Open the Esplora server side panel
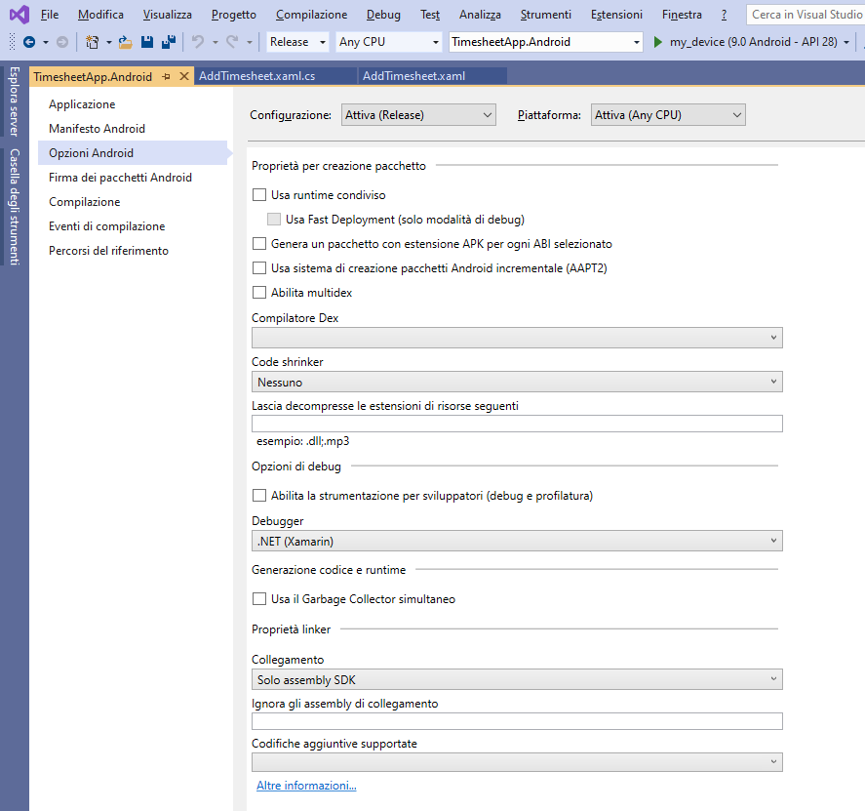This screenshot has height=811, width=865. click(x=15, y=101)
